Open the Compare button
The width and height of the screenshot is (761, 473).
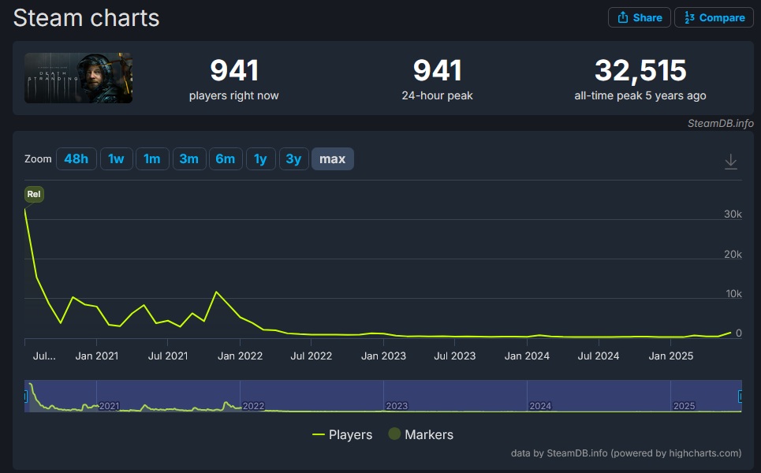(x=714, y=17)
